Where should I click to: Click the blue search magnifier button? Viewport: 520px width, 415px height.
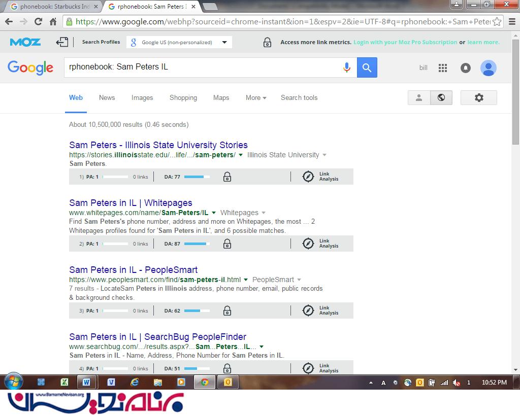(x=367, y=67)
